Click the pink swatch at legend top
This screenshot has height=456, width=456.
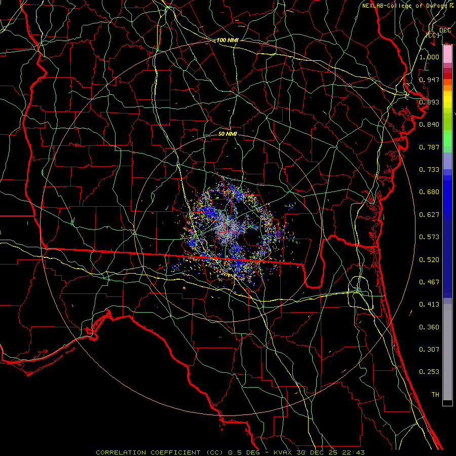point(447,54)
